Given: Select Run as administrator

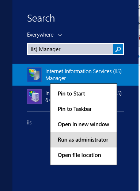Looking at the screenshot, I should (83, 140).
